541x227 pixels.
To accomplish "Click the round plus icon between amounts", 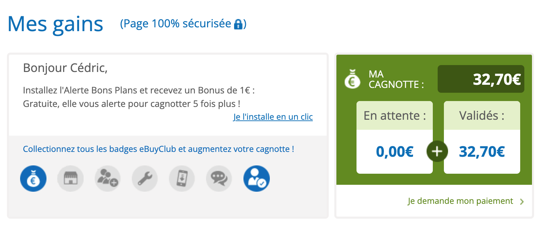I will [437, 151].
